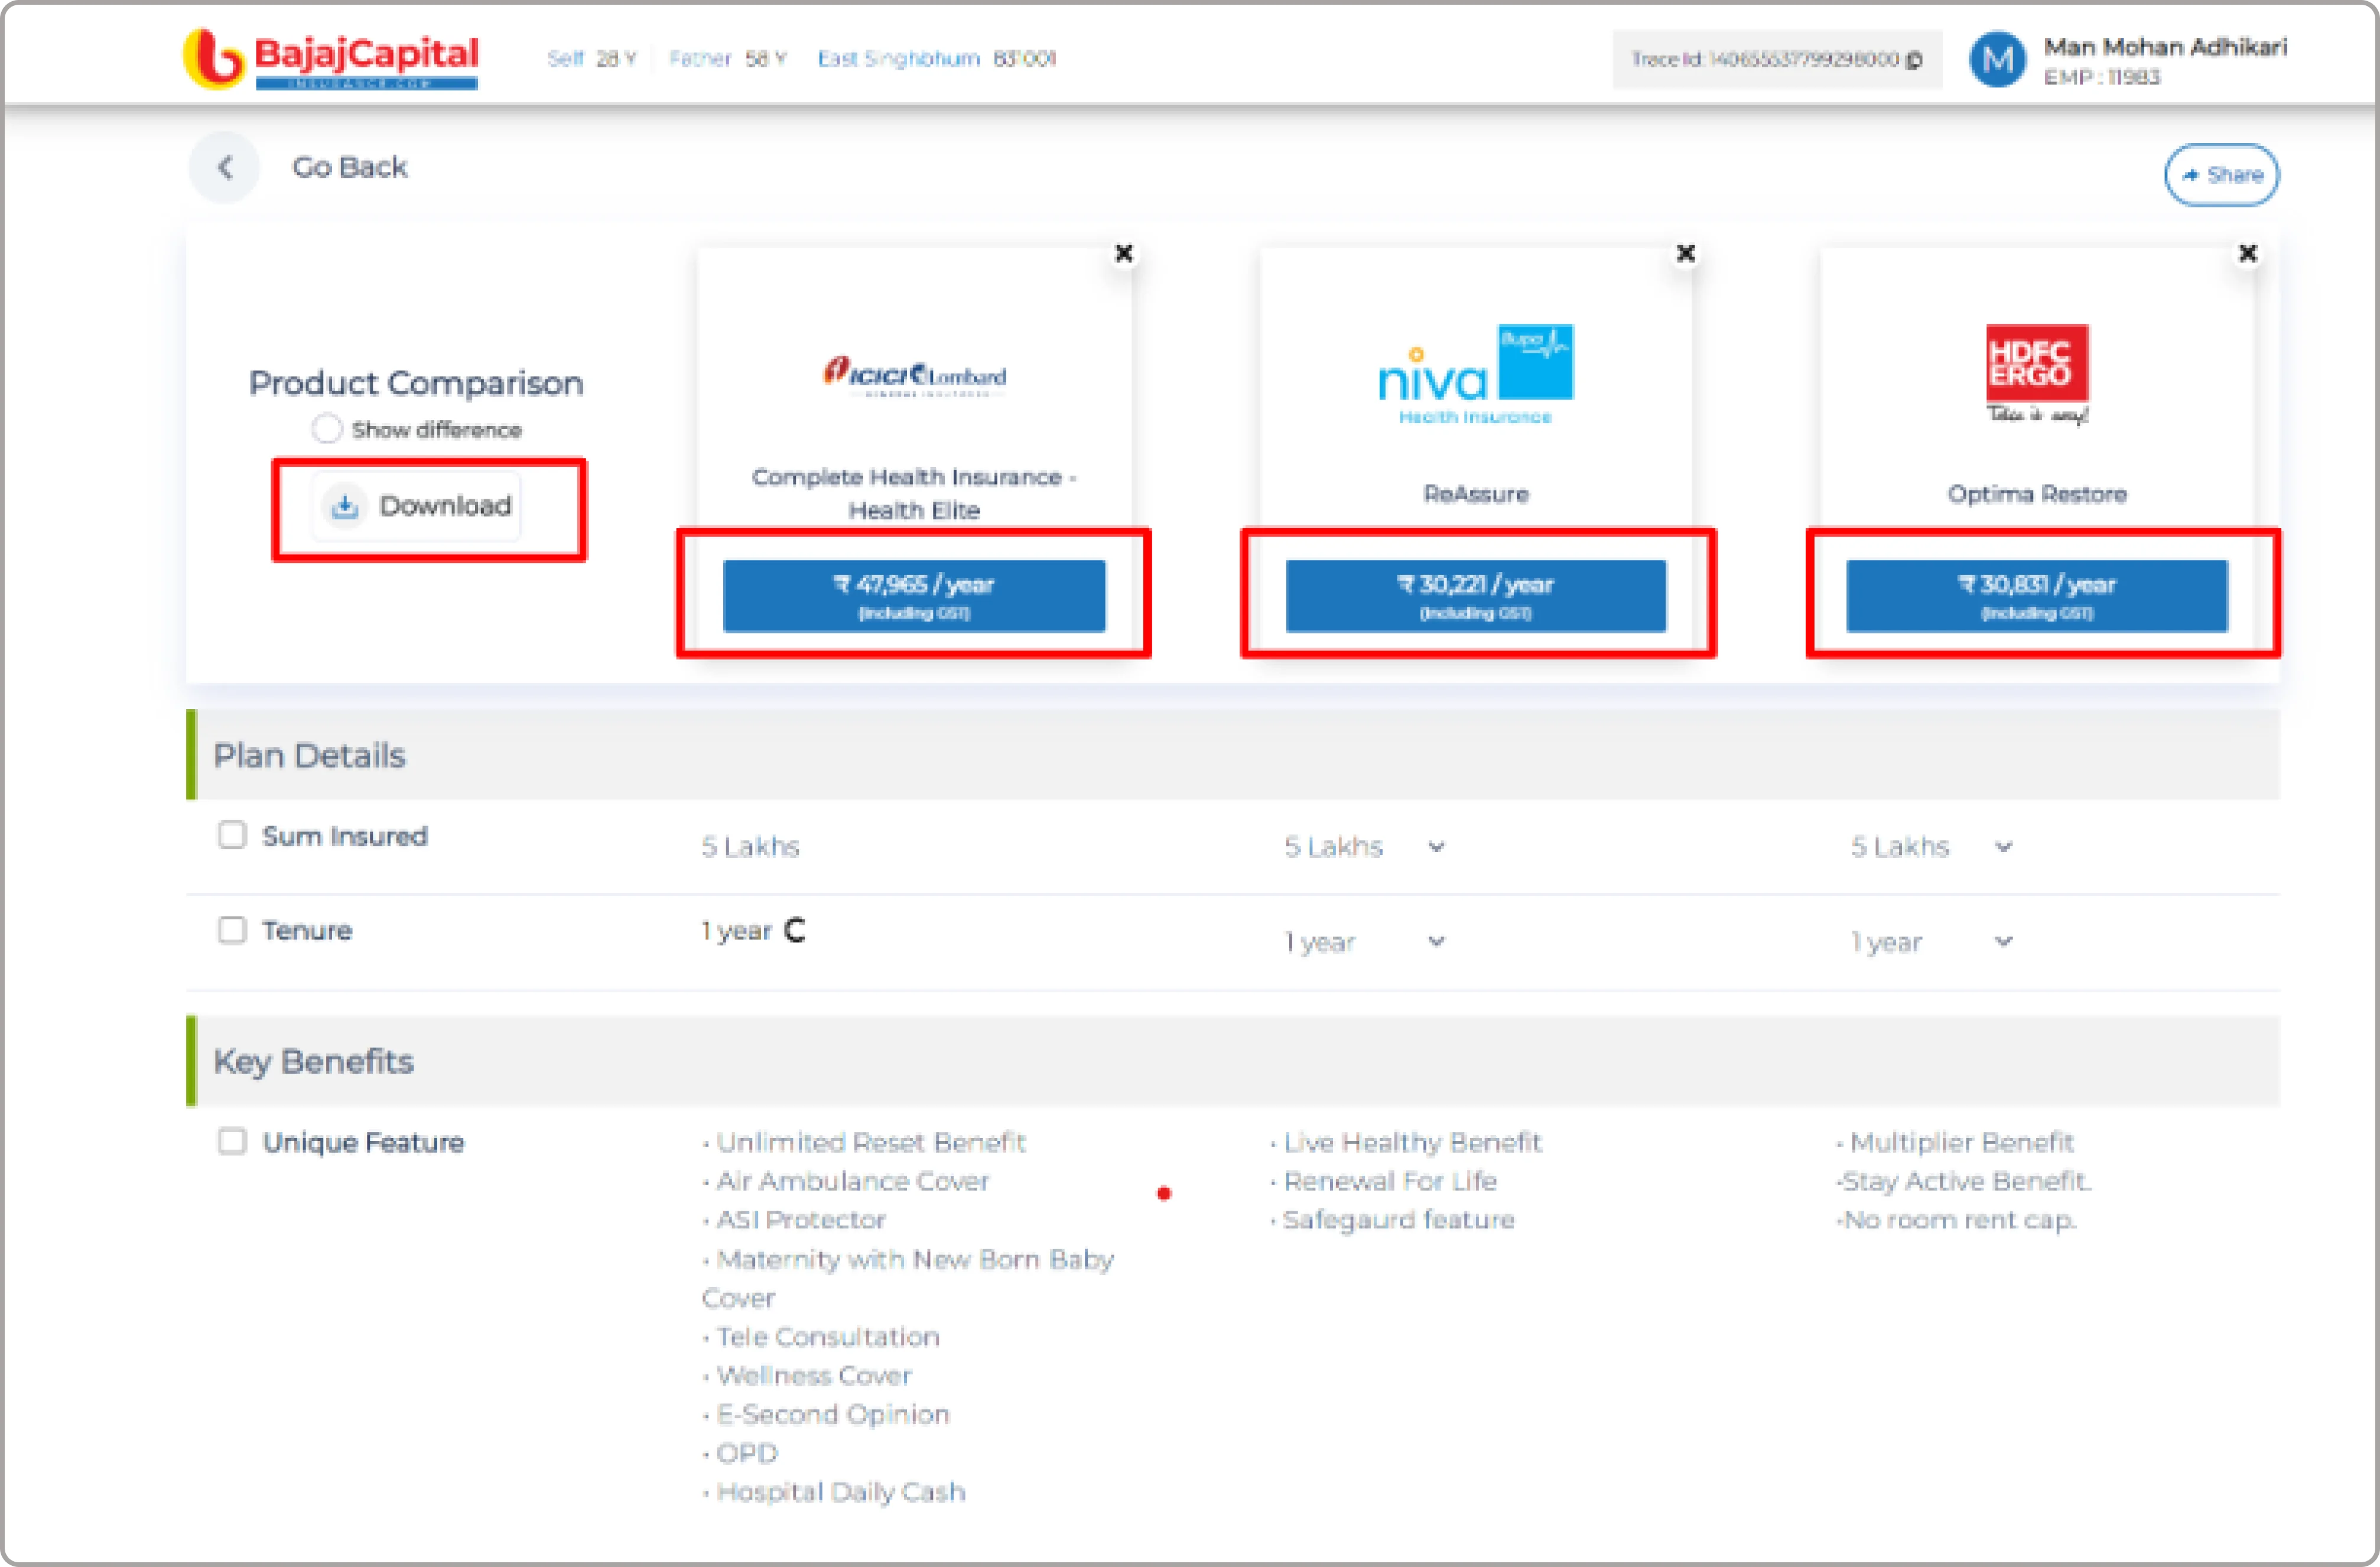The height and width of the screenshot is (1567, 2380).
Task: Copy the Trace Id using the copy icon
Action: point(1914,60)
